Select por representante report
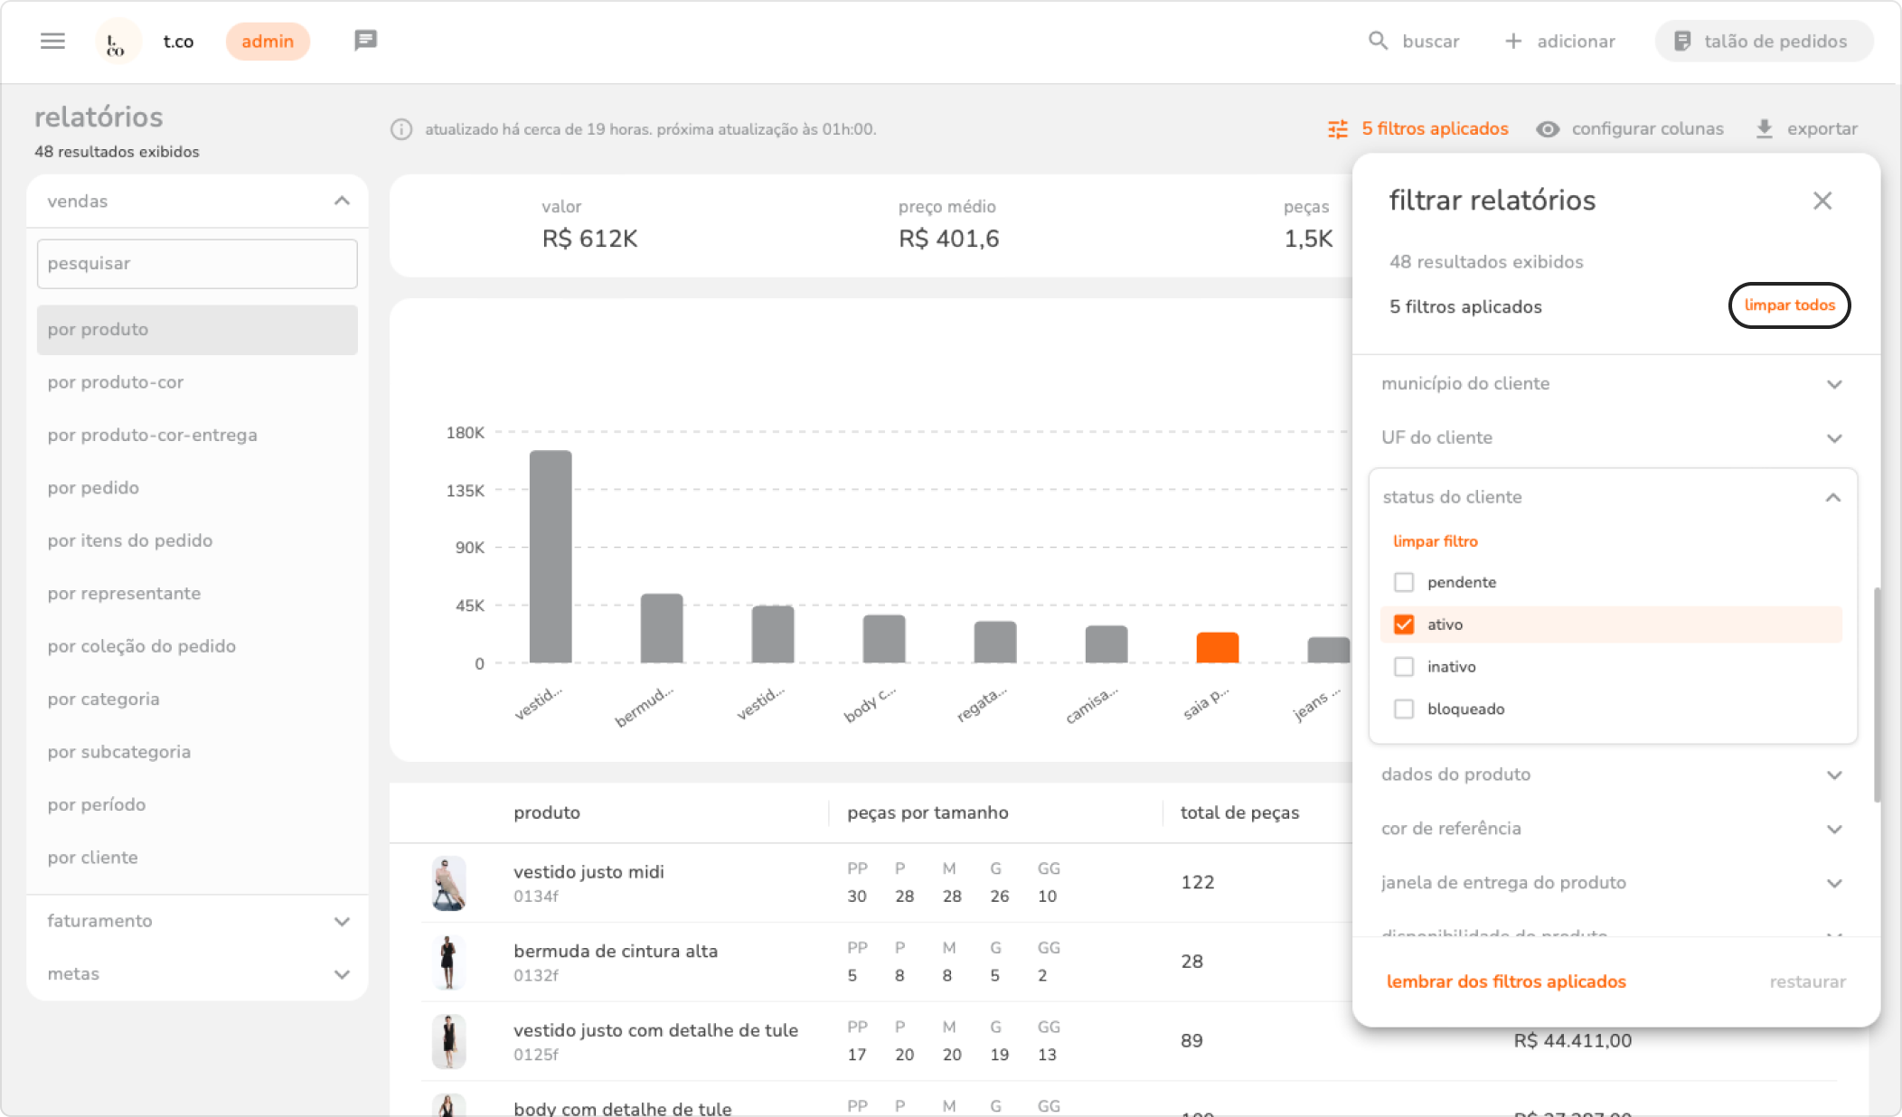The image size is (1902, 1117). point(124,594)
